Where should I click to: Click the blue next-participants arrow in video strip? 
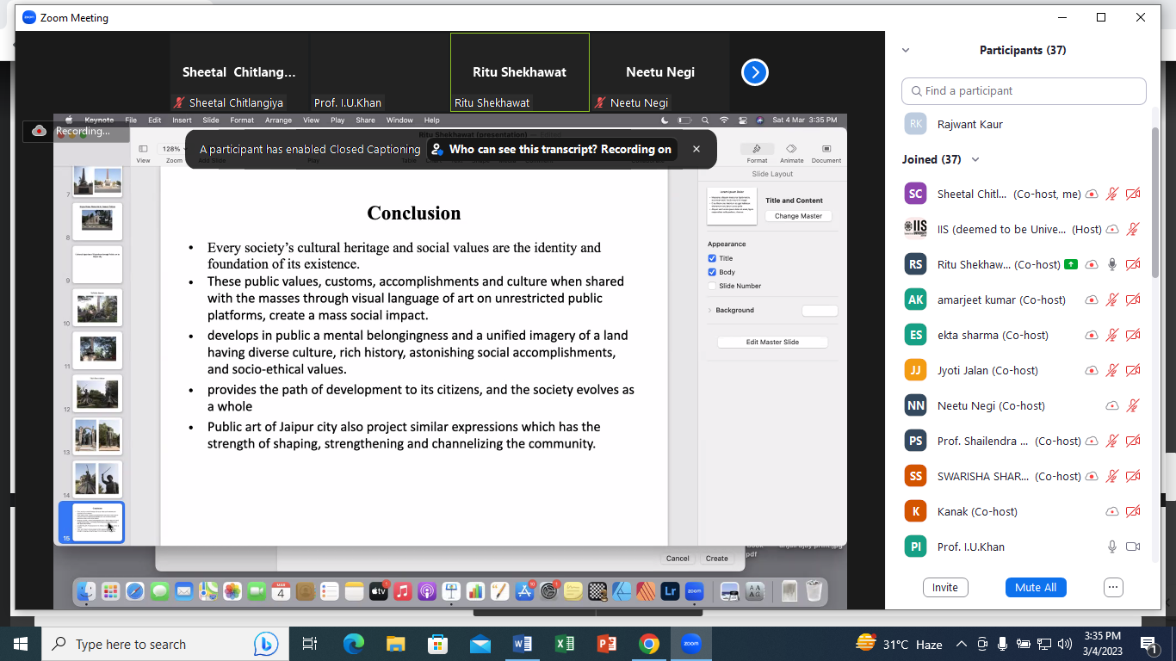coord(754,73)
